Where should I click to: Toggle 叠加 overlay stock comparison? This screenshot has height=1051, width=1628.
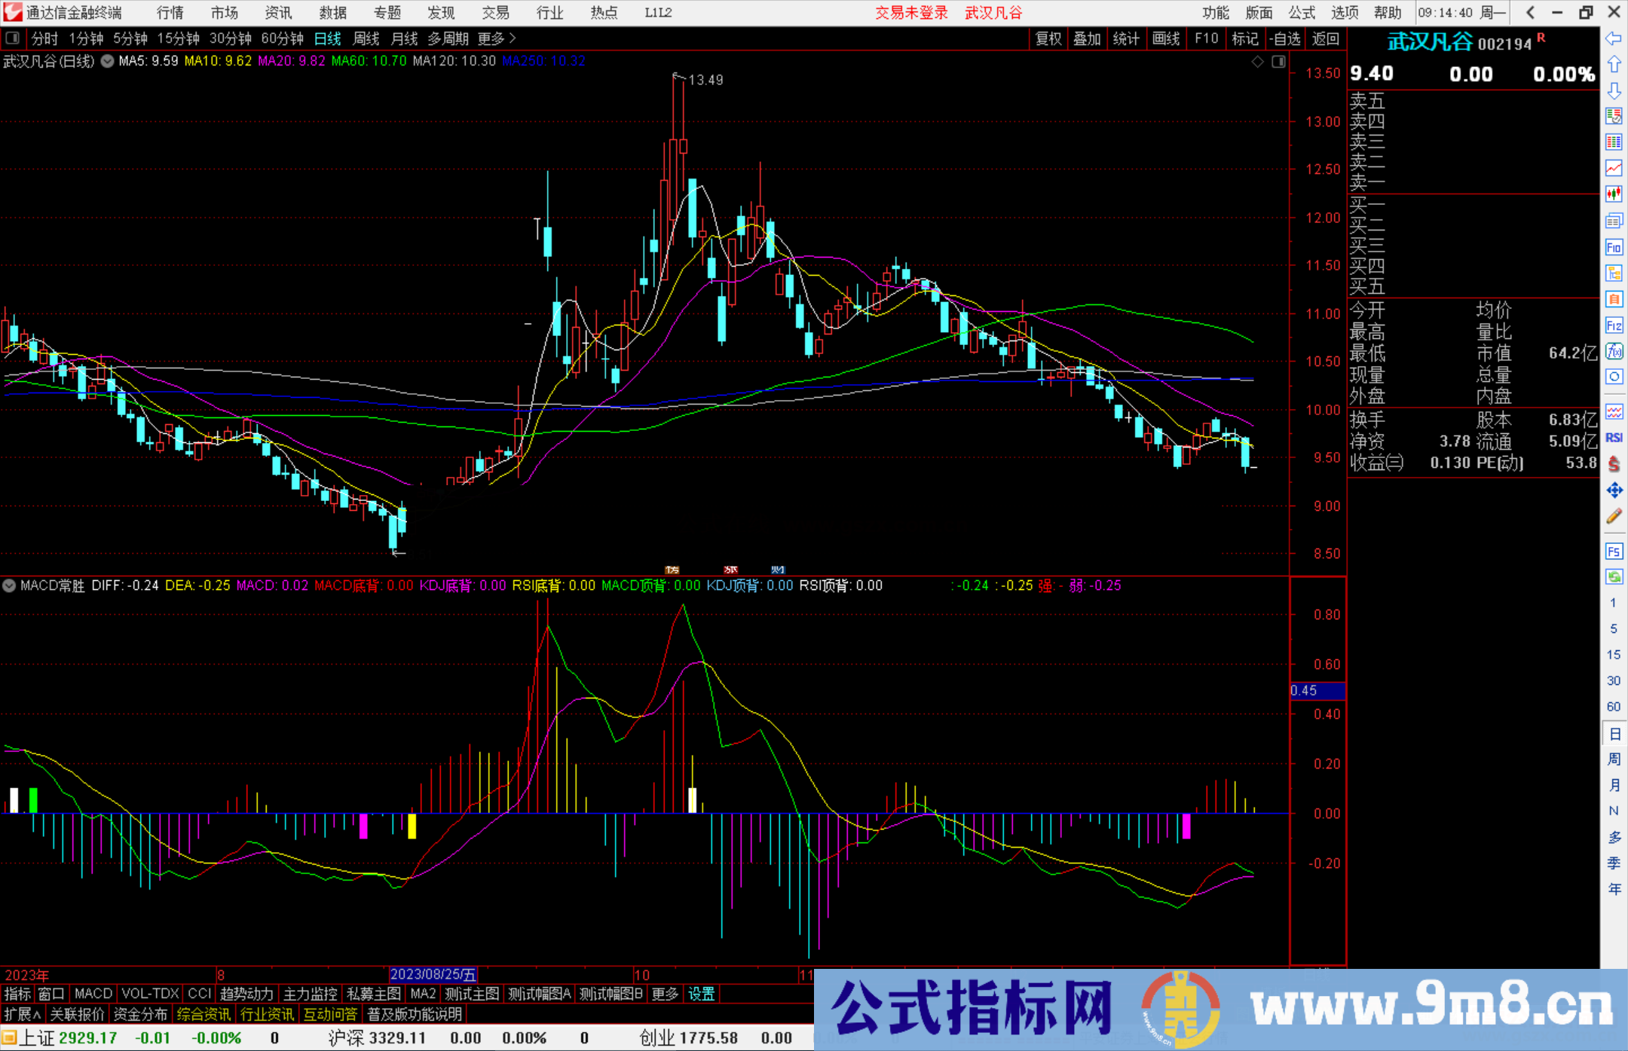1088,38
